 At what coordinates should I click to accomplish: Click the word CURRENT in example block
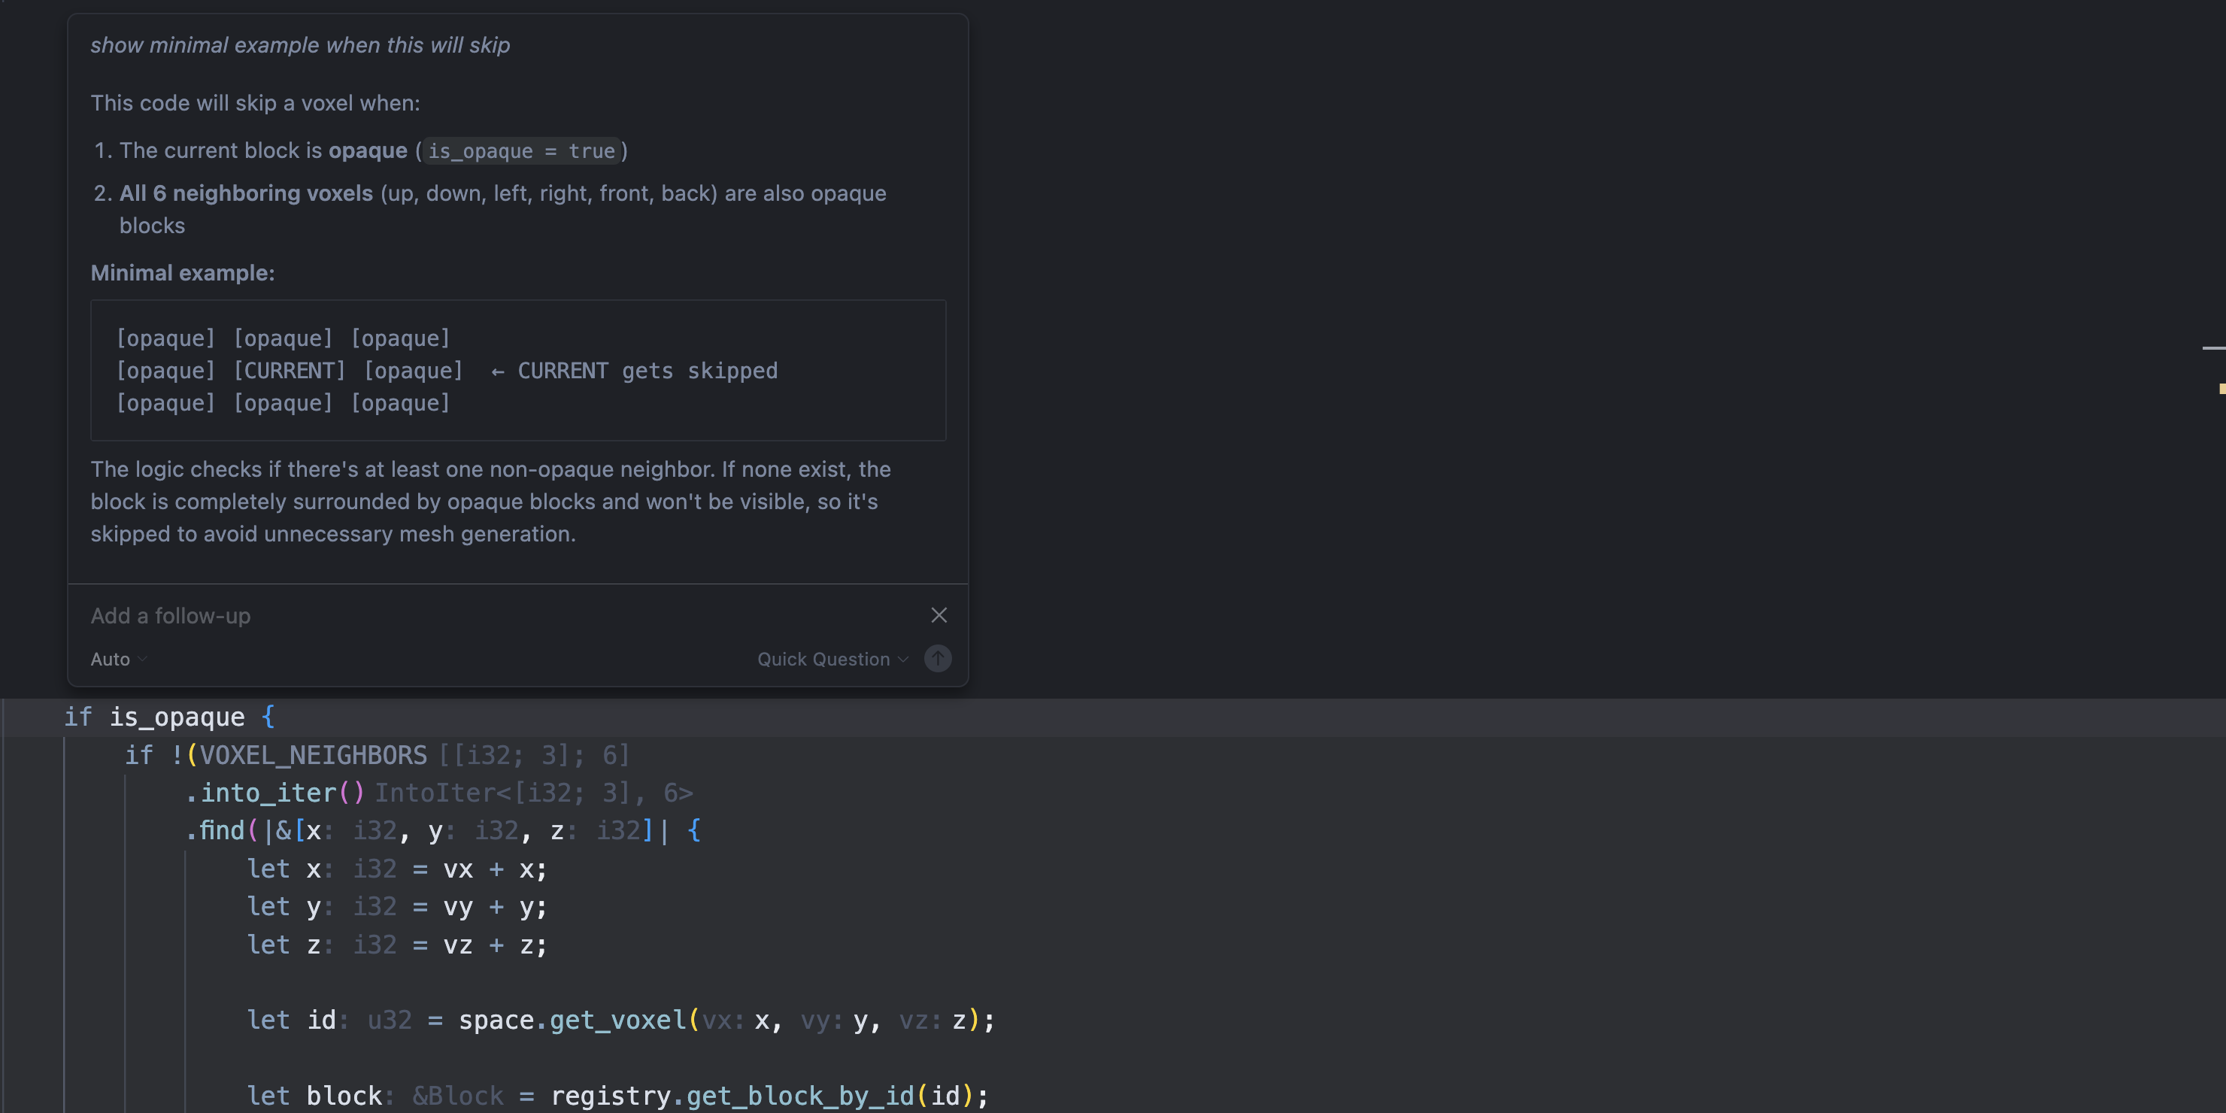coord(290,371)
